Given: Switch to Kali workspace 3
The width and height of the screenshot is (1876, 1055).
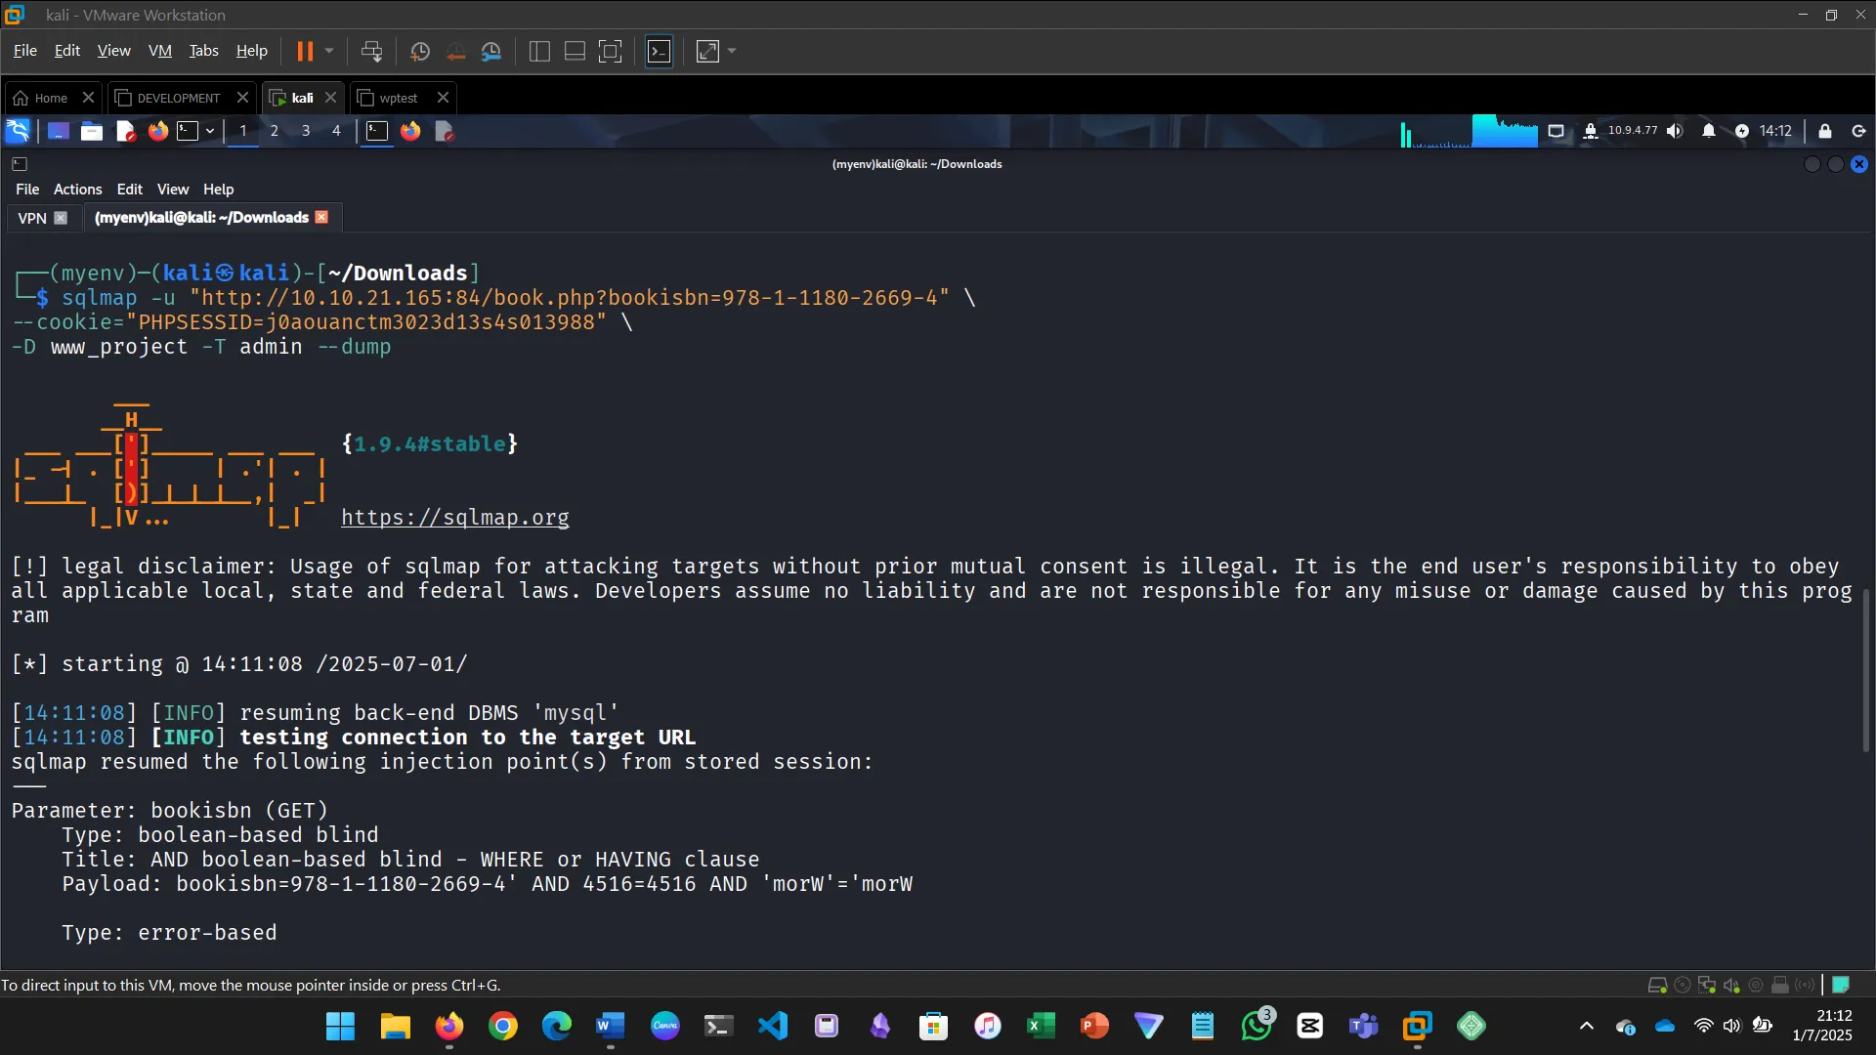Looking at the screenshot, I should click(306, 131).
